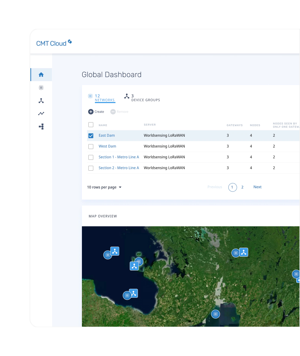Uncheck the East Dam row checkbox
The height and width of the screenshot is (356, 300).
click(91, 135)
